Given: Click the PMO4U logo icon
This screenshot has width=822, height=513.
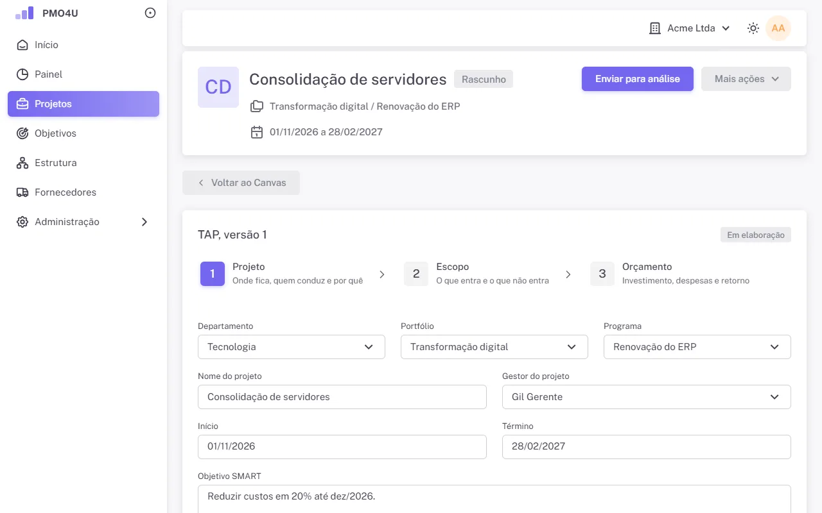Looking at the screenshot, I should click(24, 13).
